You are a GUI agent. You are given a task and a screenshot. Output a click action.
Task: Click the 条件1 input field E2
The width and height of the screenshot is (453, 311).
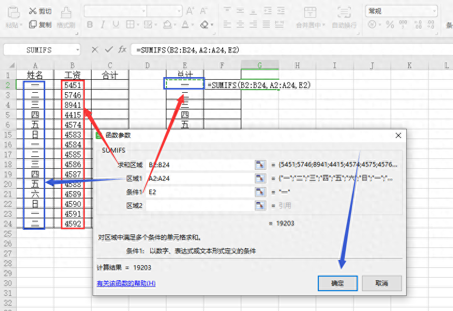coord(200,192)
